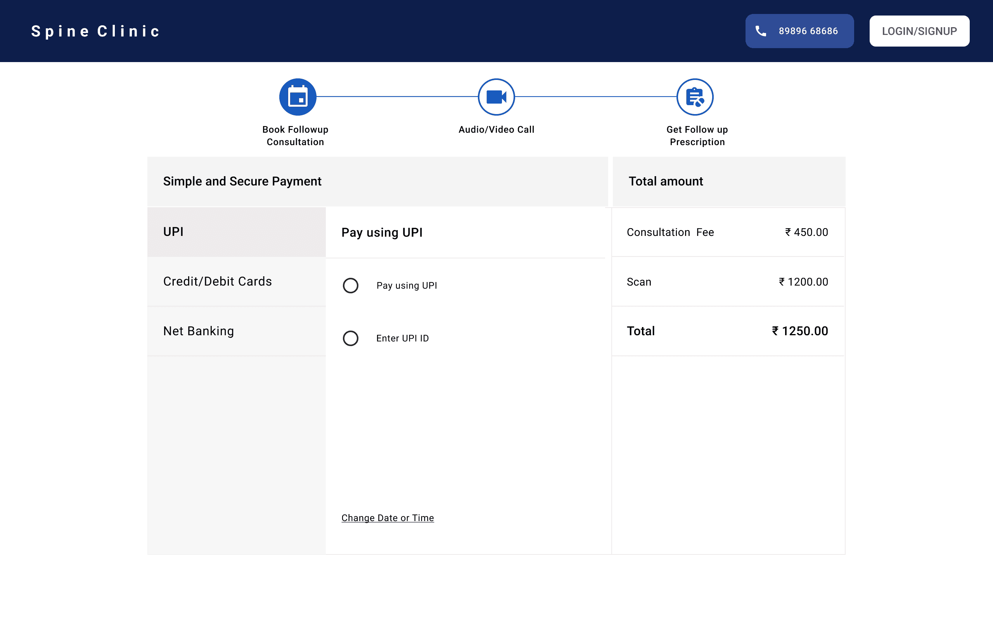
Task: Click the Scan charge row
Action: (x=727, y=282)
